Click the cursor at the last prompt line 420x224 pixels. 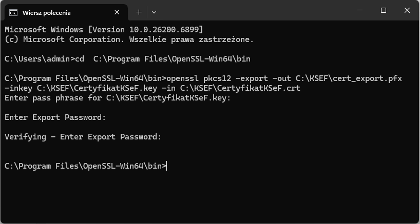point(167,166)
